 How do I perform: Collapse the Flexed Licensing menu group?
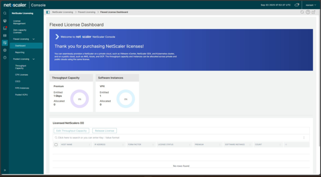pyautogui.click(x=34, y=39)
